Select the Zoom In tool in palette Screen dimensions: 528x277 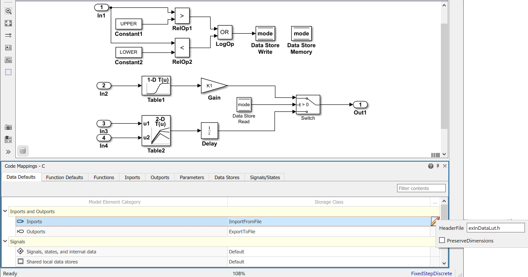coord(8,11)
